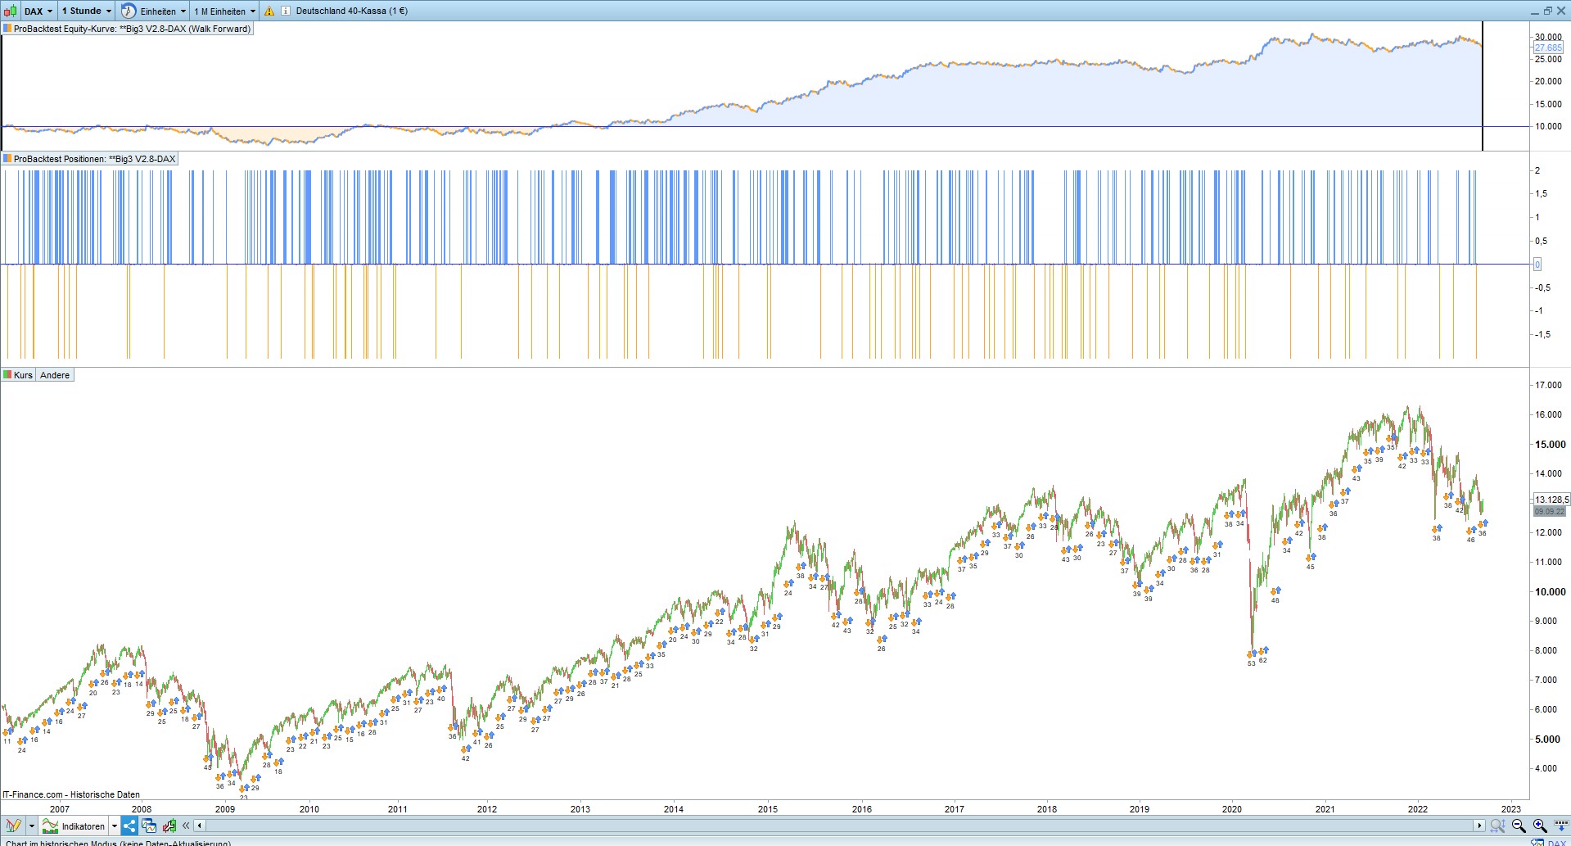This screenshot has height=846, width=1571.
Task: Click the scrollbar left arrow
Action: click(199, 826)
